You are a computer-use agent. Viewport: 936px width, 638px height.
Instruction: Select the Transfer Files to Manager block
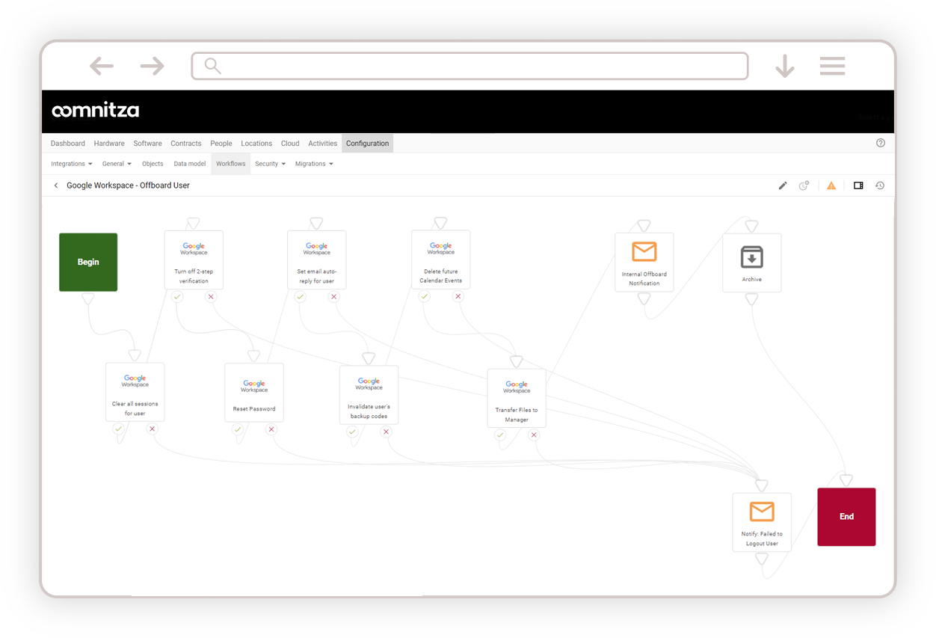tap(517, 398)
